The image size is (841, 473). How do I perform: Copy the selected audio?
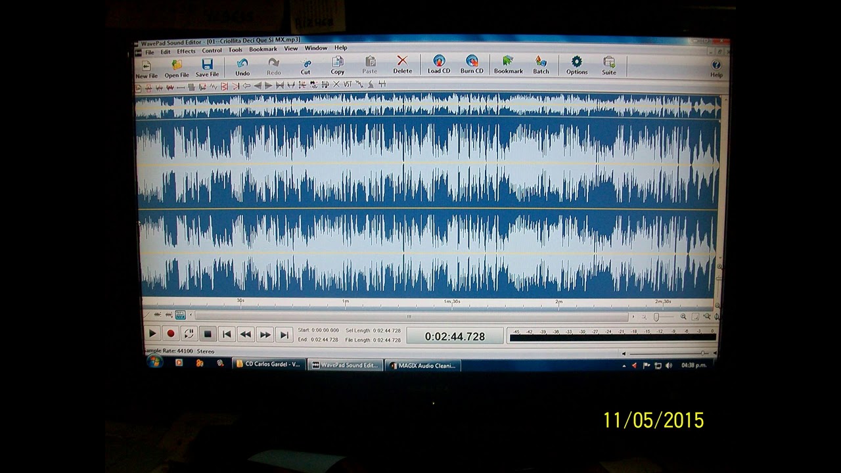click(338, 65)
